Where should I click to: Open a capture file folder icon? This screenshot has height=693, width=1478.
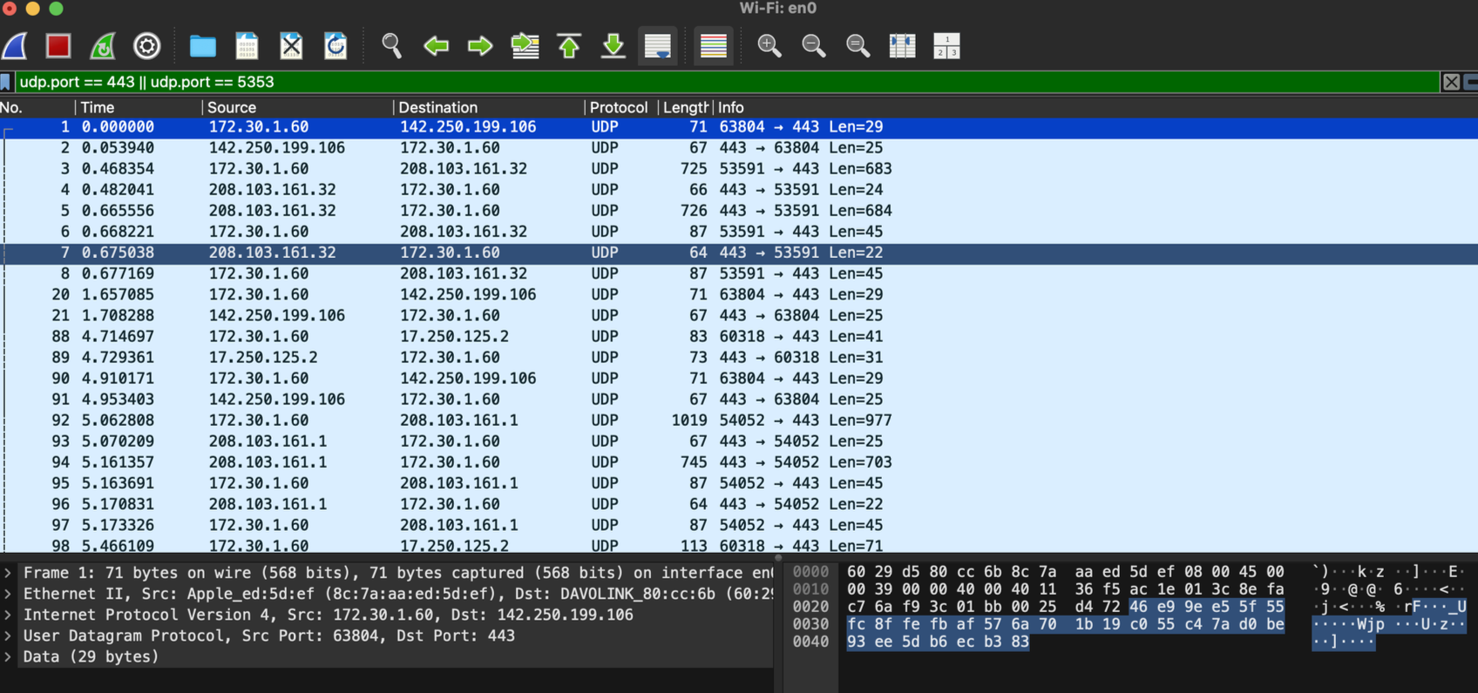coord(202,46)
